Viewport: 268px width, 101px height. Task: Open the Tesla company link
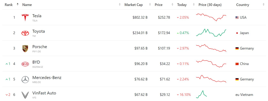point(37,16)
